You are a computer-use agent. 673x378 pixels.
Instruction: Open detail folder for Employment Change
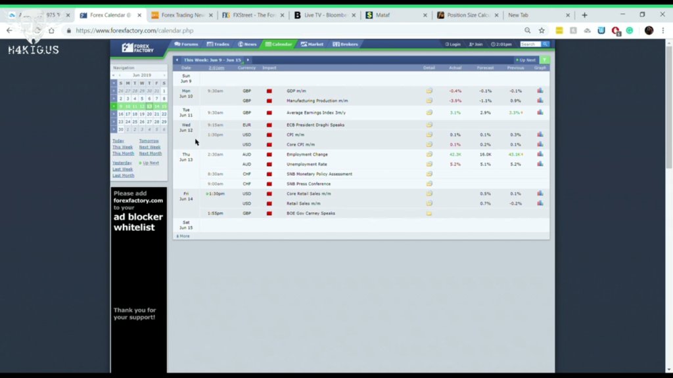click(429, 154)
